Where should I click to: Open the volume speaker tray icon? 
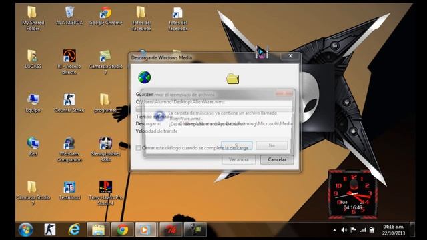(x=344, y=230)
